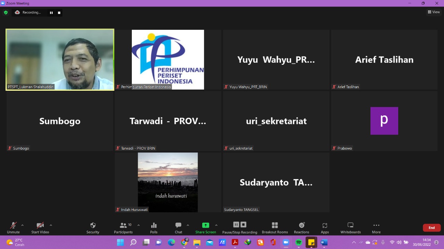Open Breakout Rooms
The width and height of the screenshot is (444, 249).
click(x=275, y=228)
